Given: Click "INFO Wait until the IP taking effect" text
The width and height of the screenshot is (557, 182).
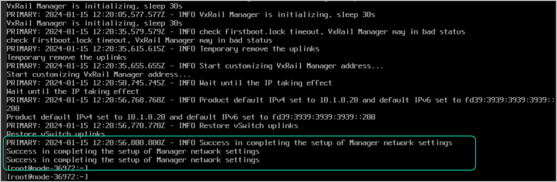Looking at the screenshot, I should tap(255, 83).
